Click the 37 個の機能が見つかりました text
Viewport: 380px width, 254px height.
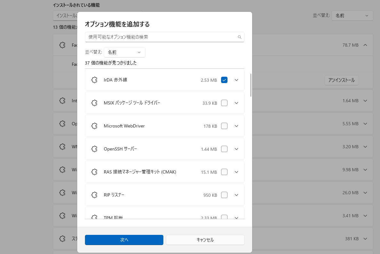coord(111,63)
